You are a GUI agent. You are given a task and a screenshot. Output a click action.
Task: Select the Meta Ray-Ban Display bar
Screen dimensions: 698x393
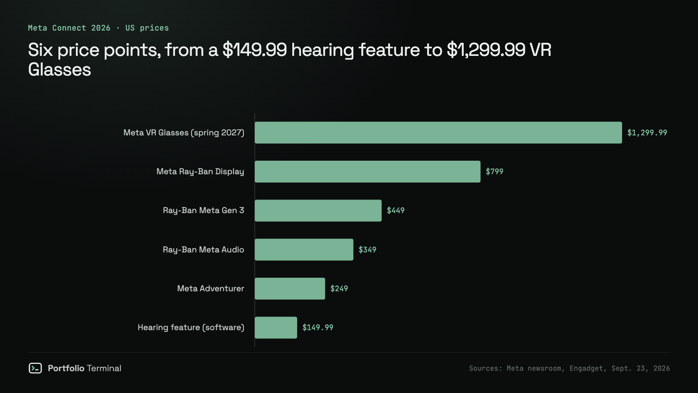[x=368, y=172]
